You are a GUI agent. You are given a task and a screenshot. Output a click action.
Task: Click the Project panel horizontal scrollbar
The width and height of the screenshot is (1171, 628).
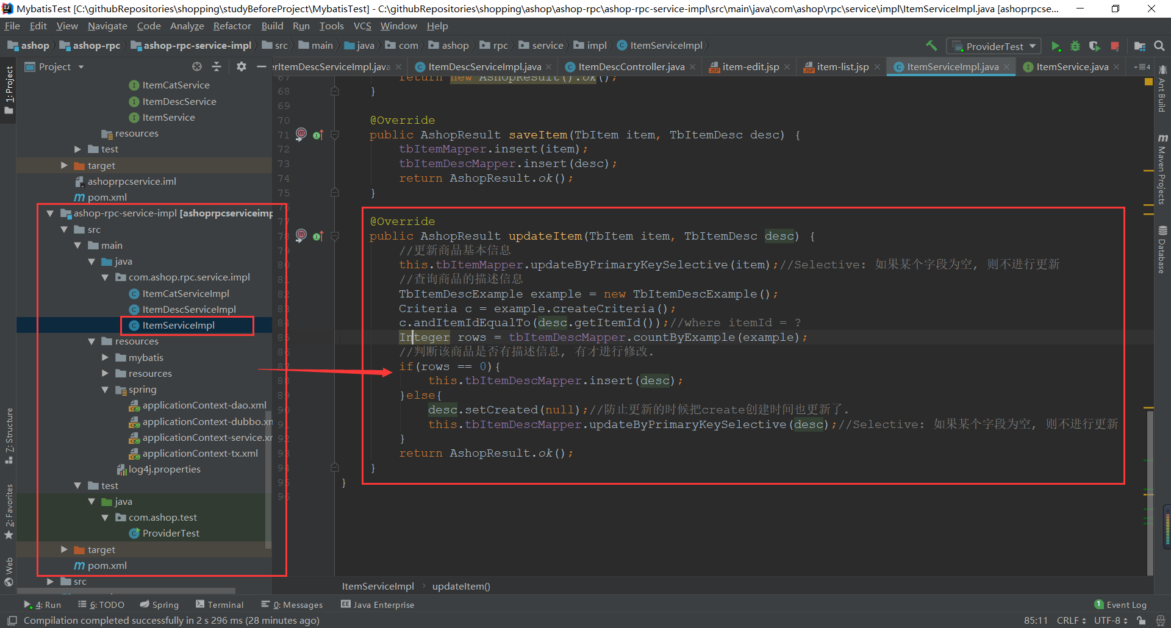(x=126, y=590)
